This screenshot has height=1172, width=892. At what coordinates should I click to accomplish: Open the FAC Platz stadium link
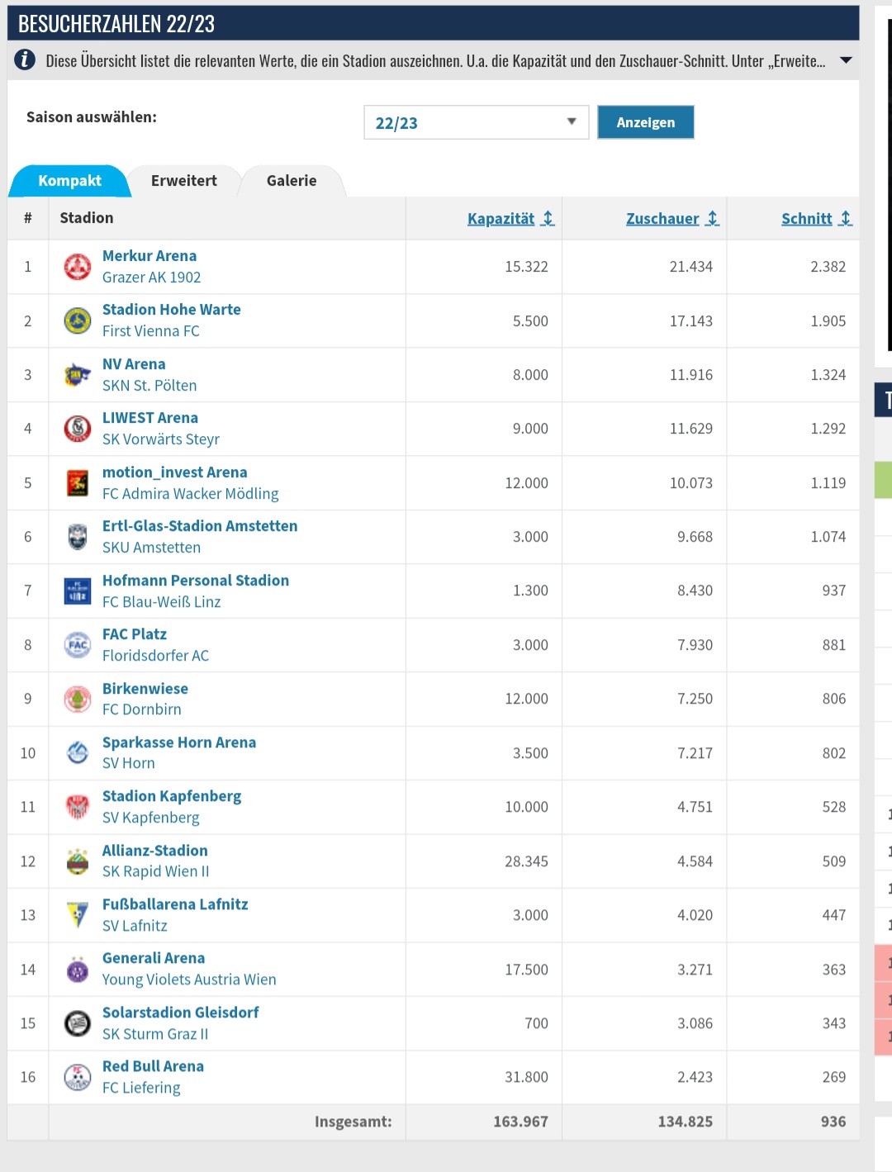[x=135, y=634]
